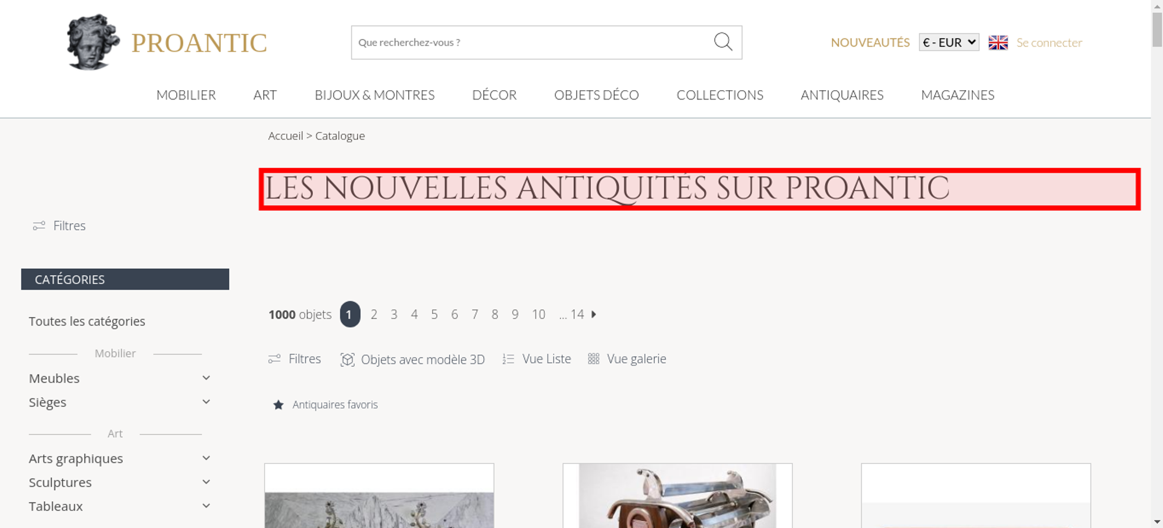Open the BIJOUX & MONTRES menu
The image size is (1163, 528).
coord(374,95)
